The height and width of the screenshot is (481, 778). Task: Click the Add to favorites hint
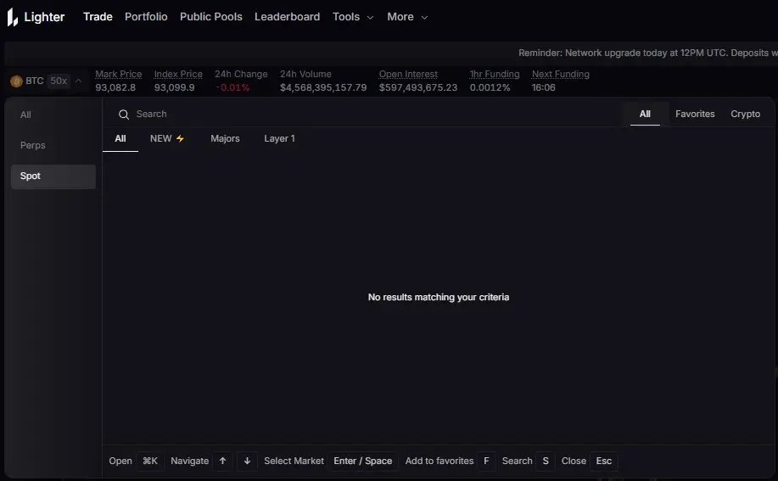[439, 461]
